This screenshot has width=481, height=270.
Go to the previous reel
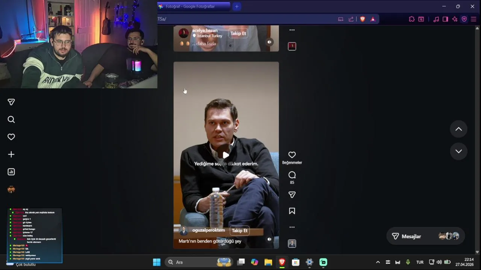(x=458, y=129)
